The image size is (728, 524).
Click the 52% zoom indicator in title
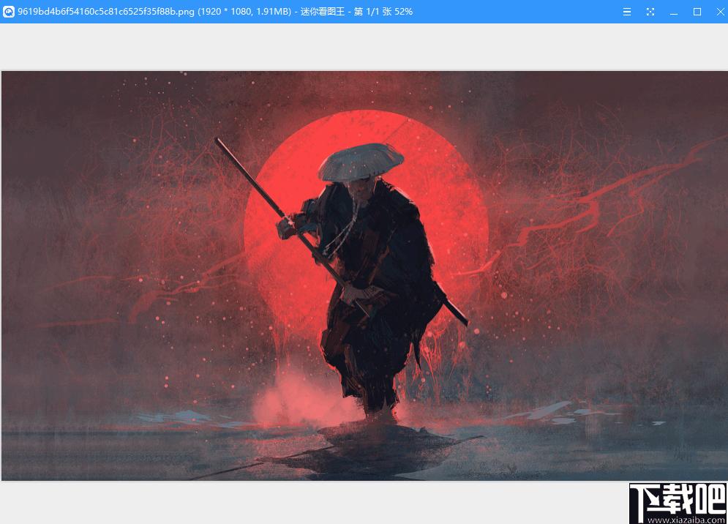(x=404, y=12)
